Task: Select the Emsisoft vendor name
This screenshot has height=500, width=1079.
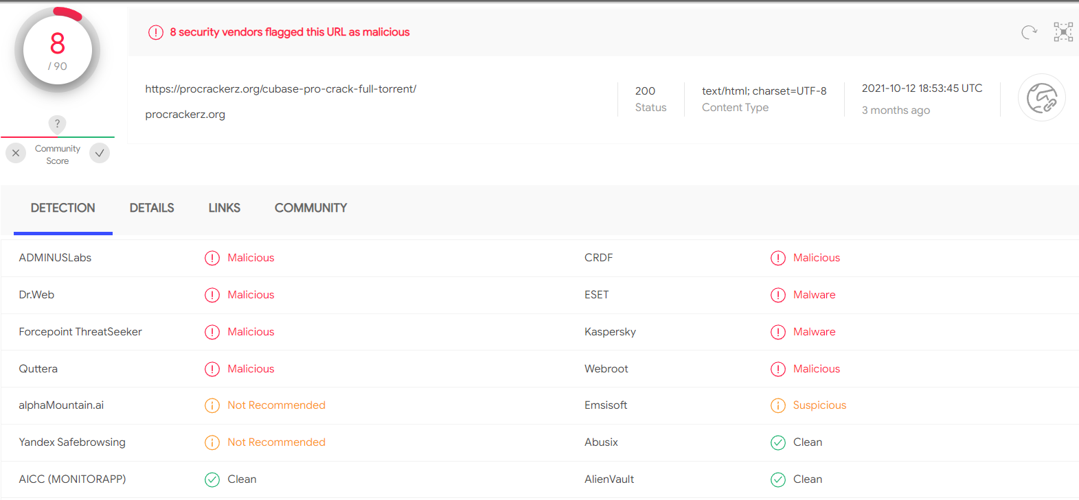Action: 606,405
